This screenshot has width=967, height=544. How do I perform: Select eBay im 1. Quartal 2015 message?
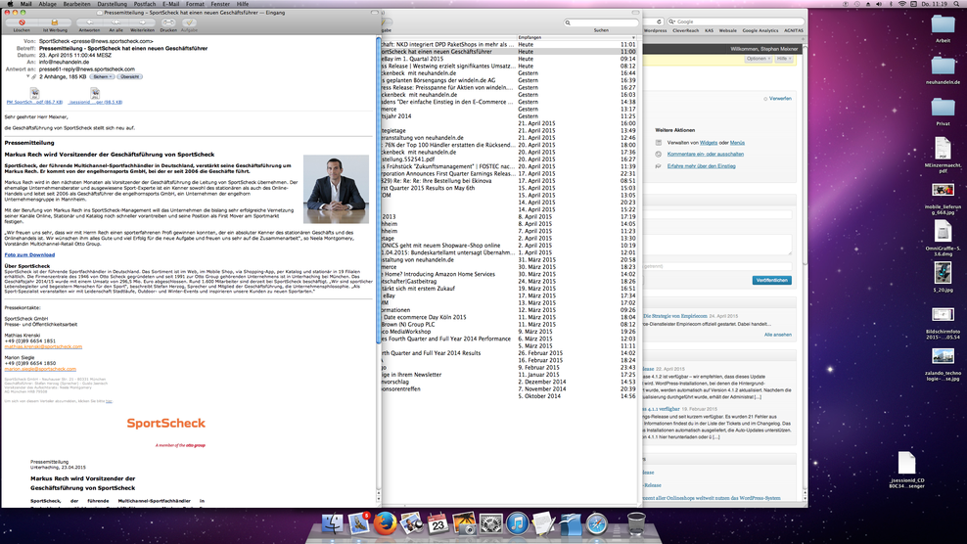[x=509, y=59]
